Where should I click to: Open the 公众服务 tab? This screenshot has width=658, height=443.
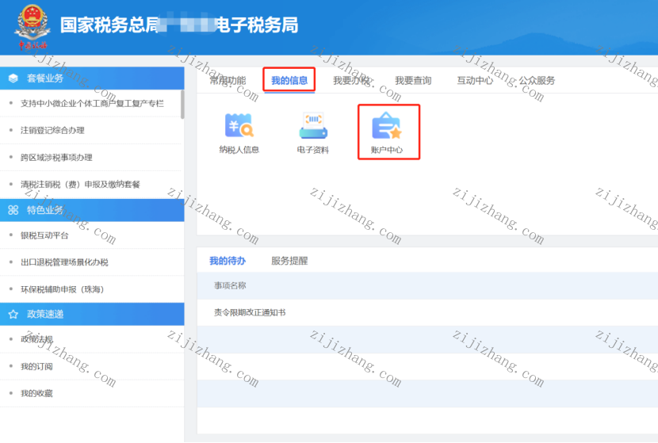point(537,81)
